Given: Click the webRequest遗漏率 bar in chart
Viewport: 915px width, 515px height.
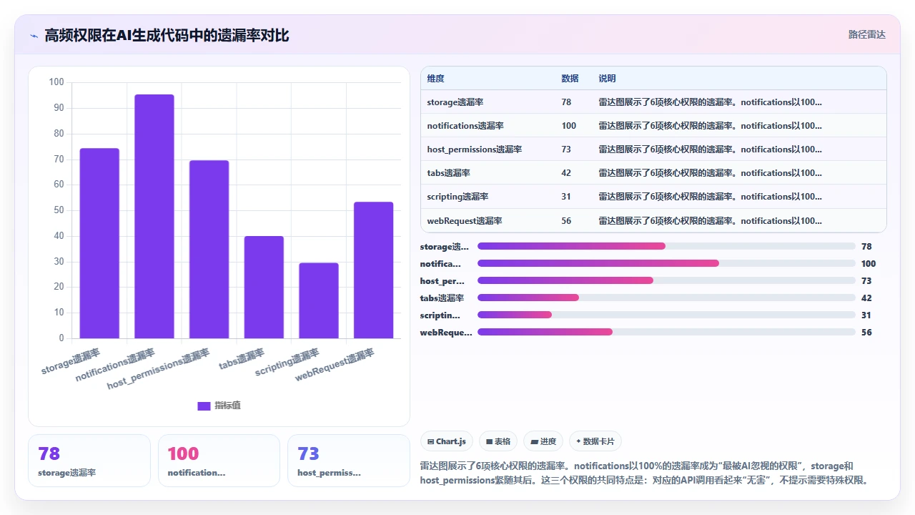Looking at the screenshot, I should pos(373,270).
